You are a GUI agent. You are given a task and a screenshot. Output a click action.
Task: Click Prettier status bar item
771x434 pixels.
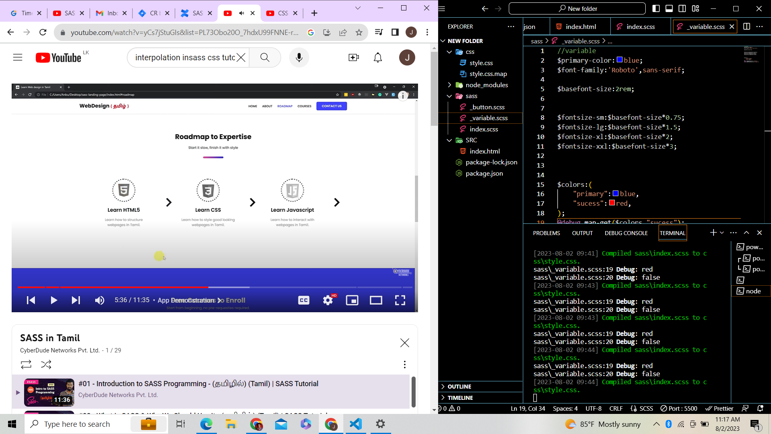point(720,408)
